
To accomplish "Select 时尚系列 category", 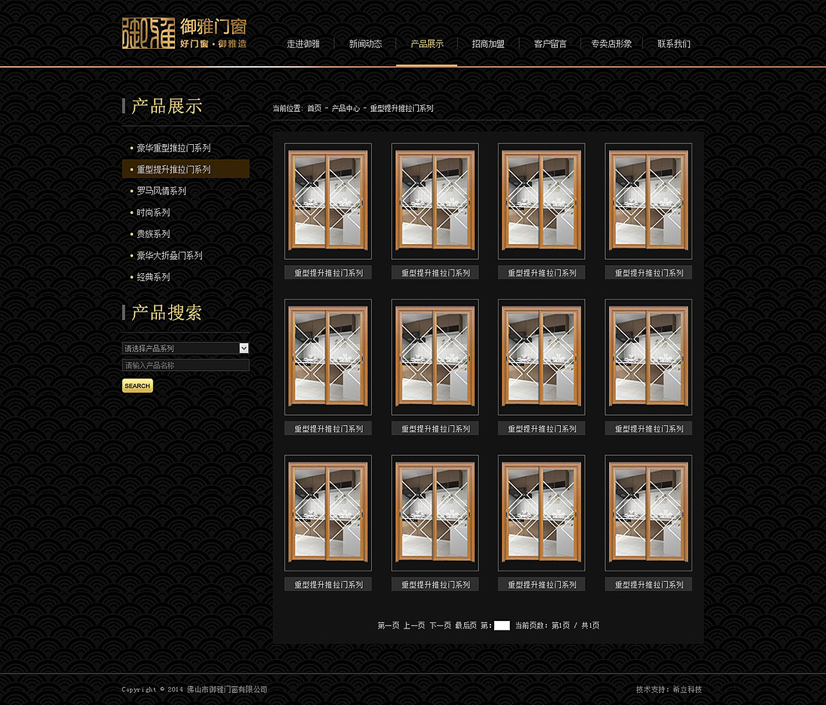I will point(153,212).
